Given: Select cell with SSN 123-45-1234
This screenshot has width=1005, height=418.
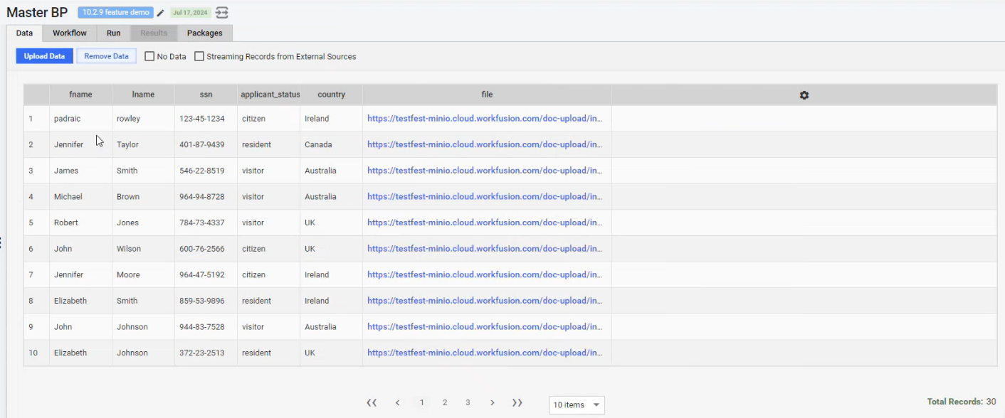Looking at the screenshot, I should tap(206, 119).
